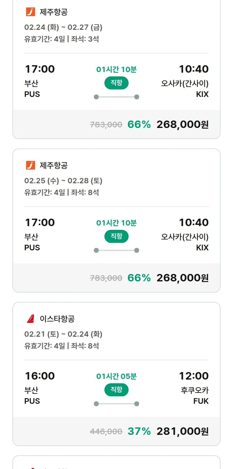
Task: Click Jeju Air logo in second flight card
Action: [x=30, y=165]
